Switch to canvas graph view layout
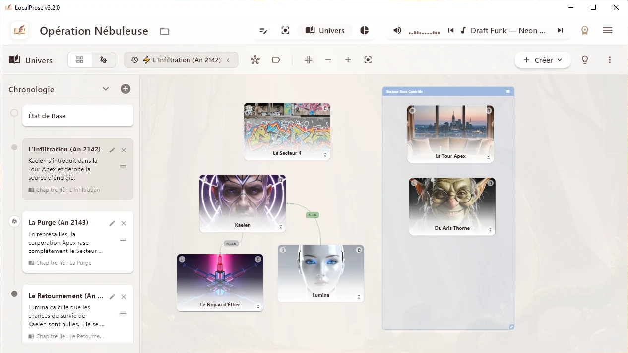 tap(104, 60)
